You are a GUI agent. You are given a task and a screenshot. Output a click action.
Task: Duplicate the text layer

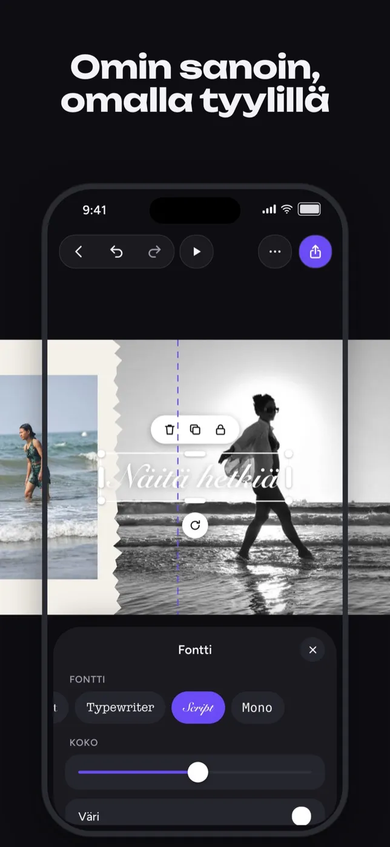(195, 430)
